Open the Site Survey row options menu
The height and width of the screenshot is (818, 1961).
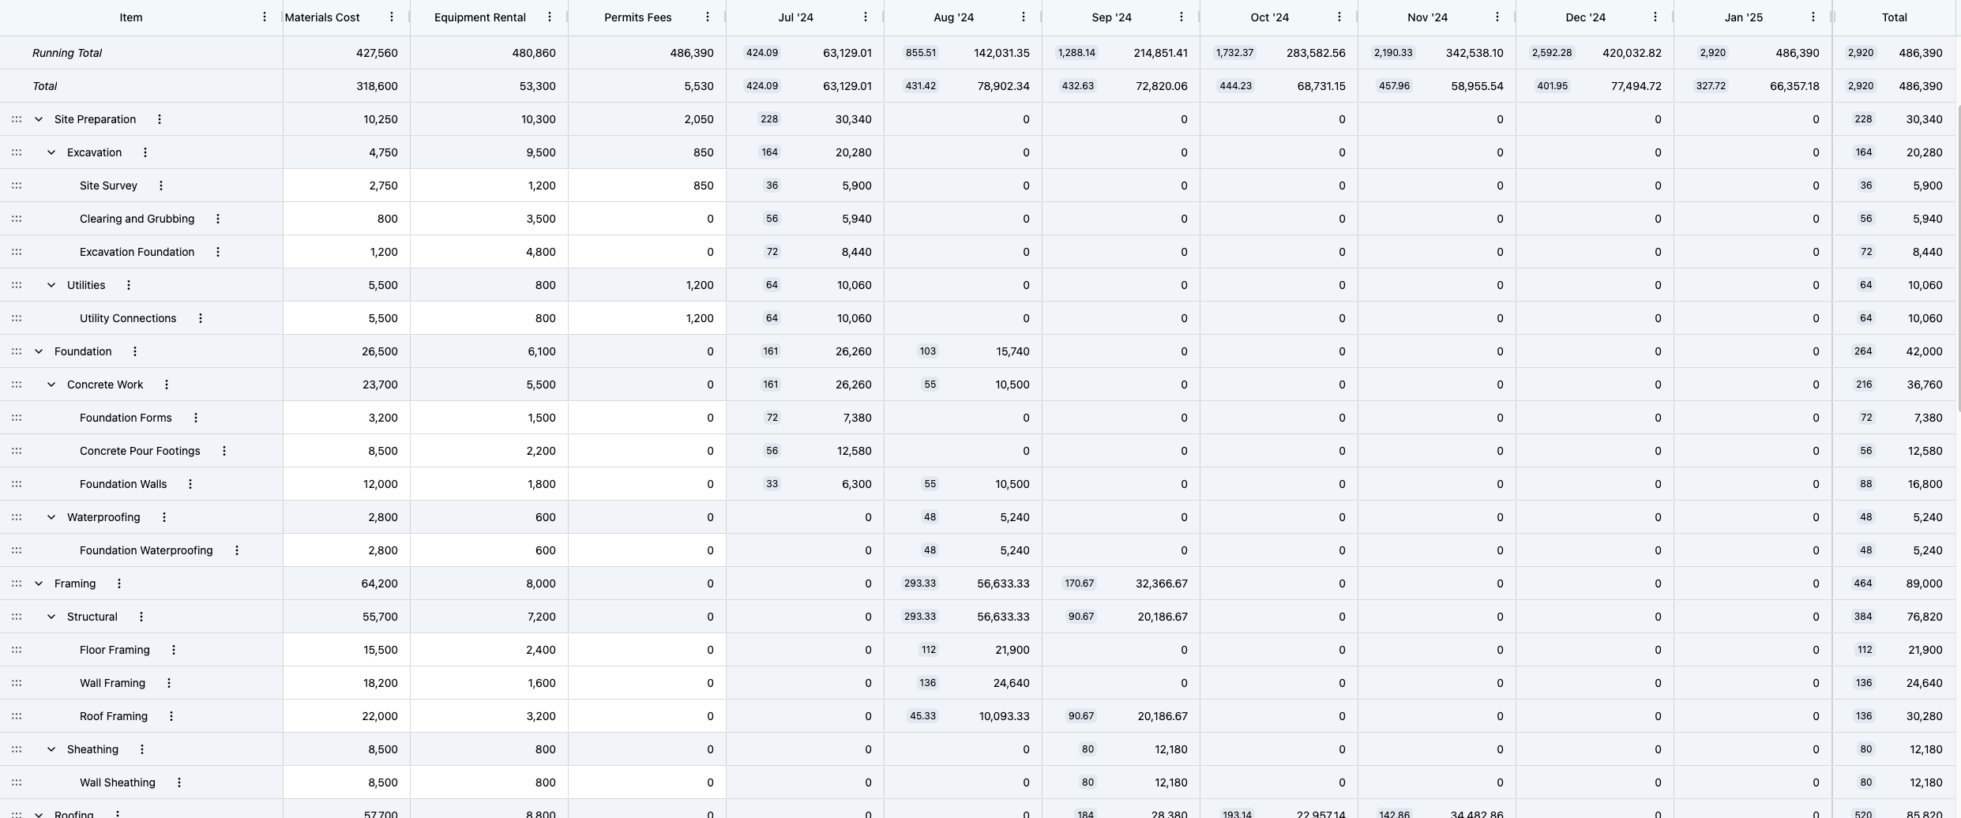[x=161, y=186]
